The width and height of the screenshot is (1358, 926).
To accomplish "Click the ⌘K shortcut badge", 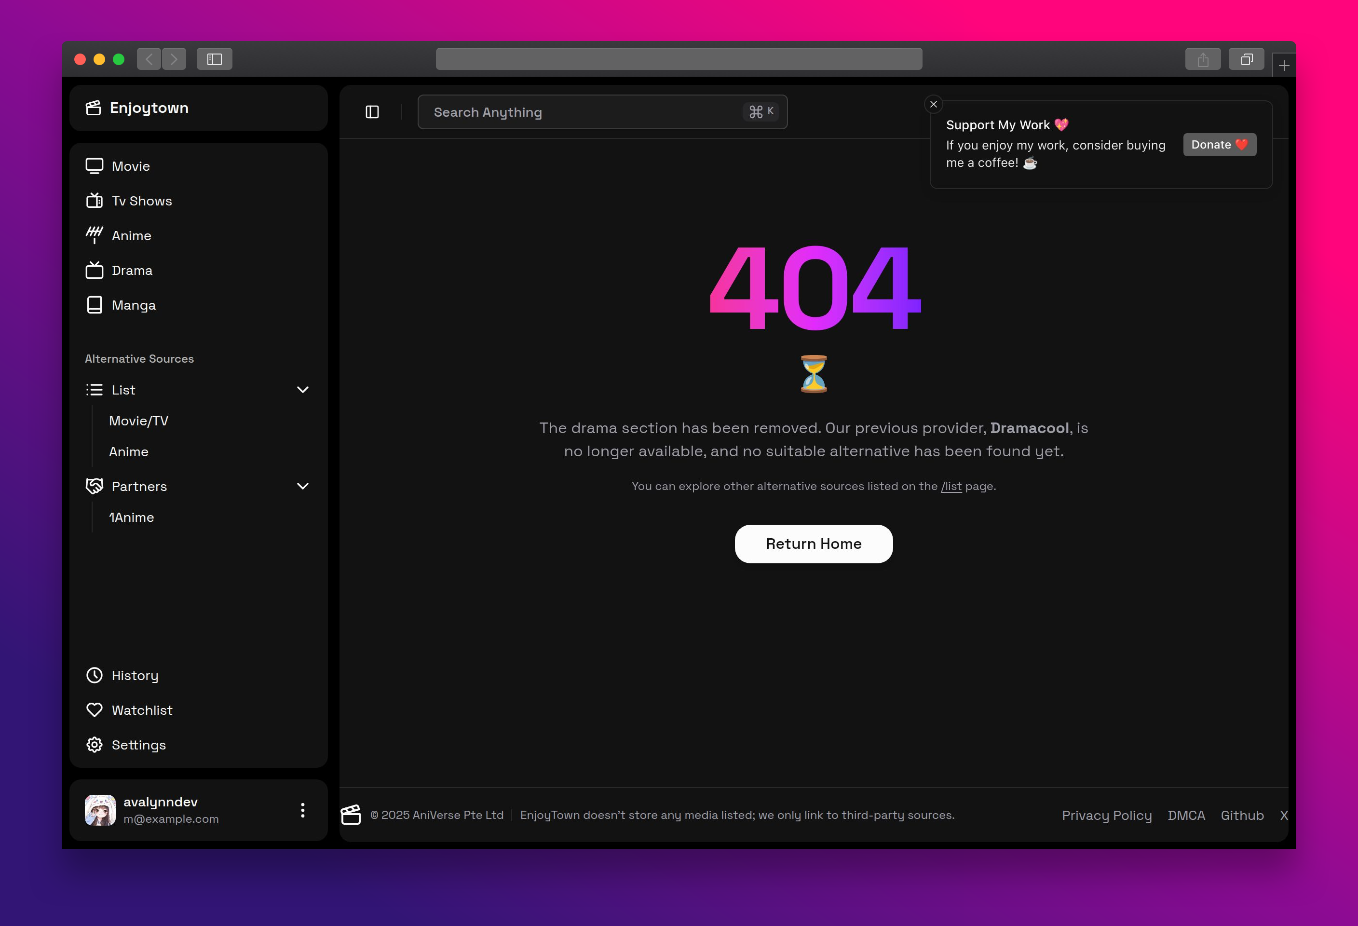I will pyautogui.click(x=761, y=111).
